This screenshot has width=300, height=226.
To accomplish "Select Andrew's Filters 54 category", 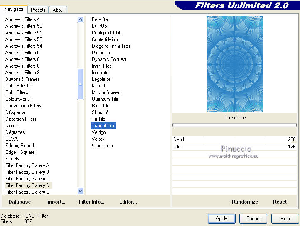I will [x=24, y=46].
